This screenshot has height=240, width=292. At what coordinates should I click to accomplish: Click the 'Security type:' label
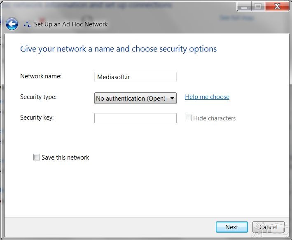click(38, 97)
